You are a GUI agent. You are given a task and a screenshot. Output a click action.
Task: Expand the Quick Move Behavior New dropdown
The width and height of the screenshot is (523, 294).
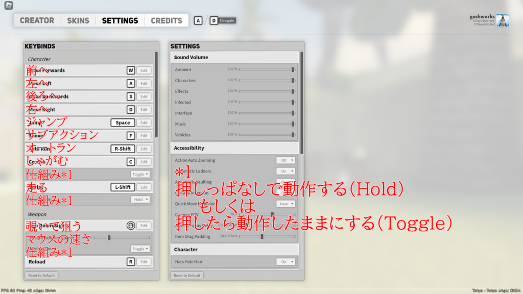coord(286,204)
